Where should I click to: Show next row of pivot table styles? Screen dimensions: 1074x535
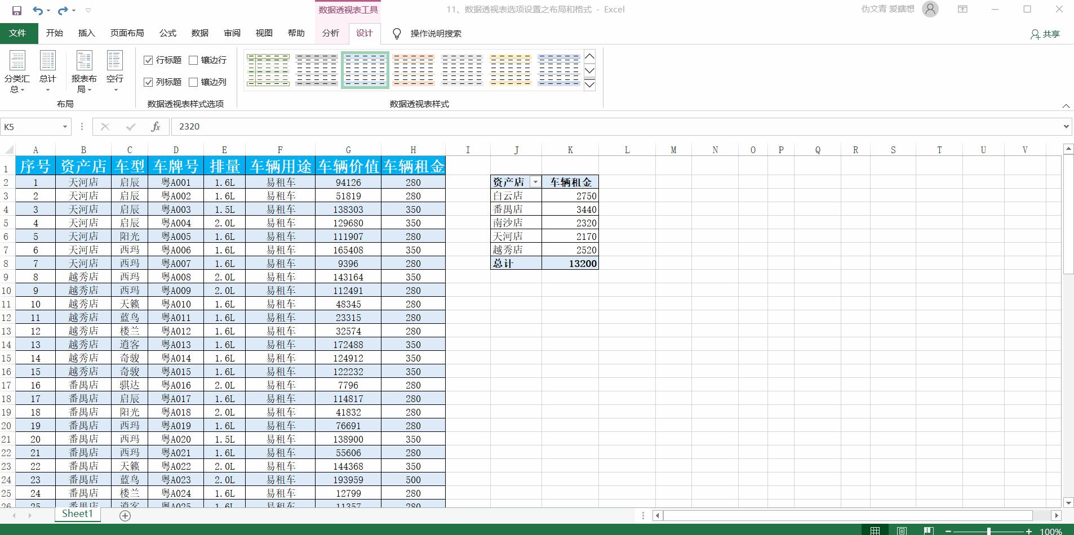(x=590, y=70)
